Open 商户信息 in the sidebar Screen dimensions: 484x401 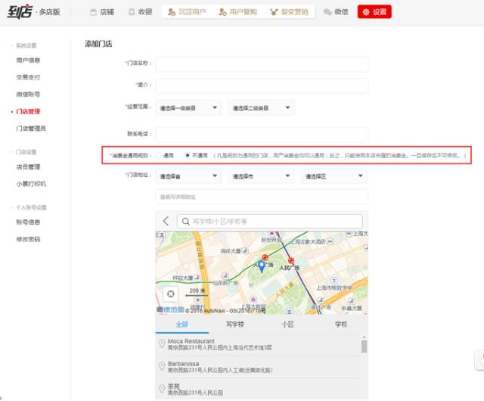(x=28, y=61)
